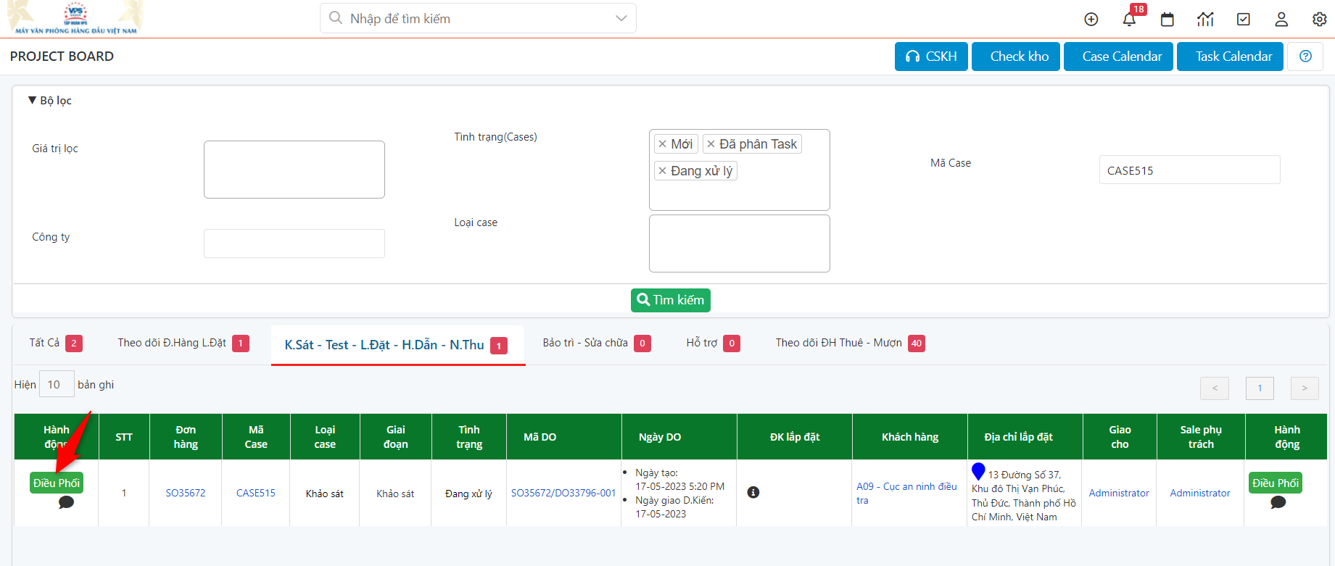The image size is (1335, 566).
Task: Remove the Đã phân Task status tag
Action: click(x=711, y=144)
